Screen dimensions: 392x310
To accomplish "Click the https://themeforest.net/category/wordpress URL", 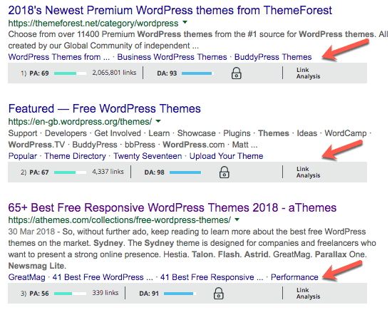I will [x=93, y=24].
